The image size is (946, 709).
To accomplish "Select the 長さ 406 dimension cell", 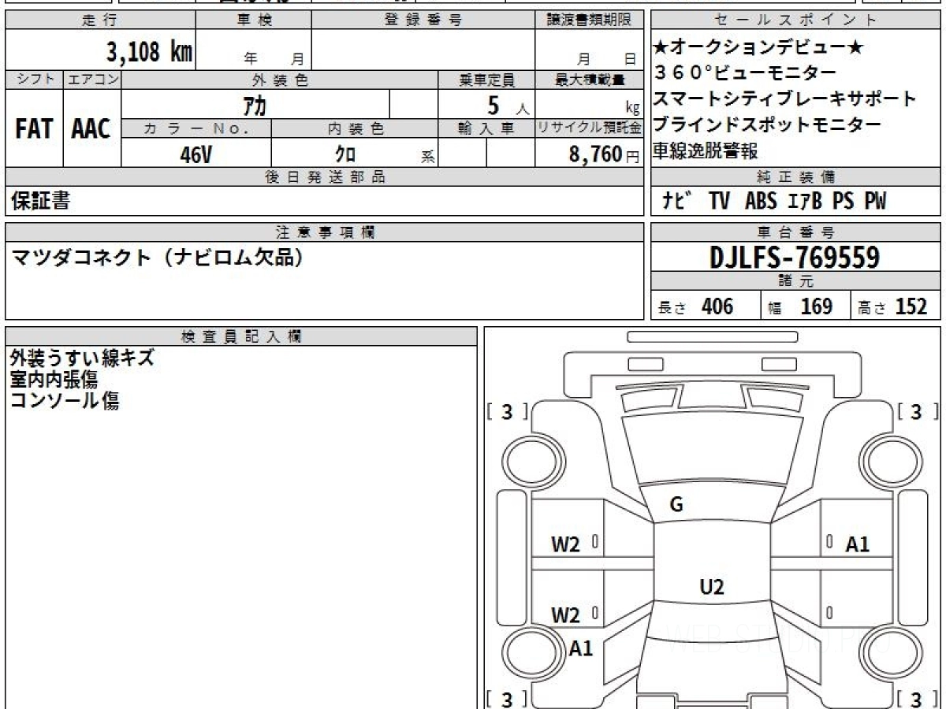I will point(706,306).
